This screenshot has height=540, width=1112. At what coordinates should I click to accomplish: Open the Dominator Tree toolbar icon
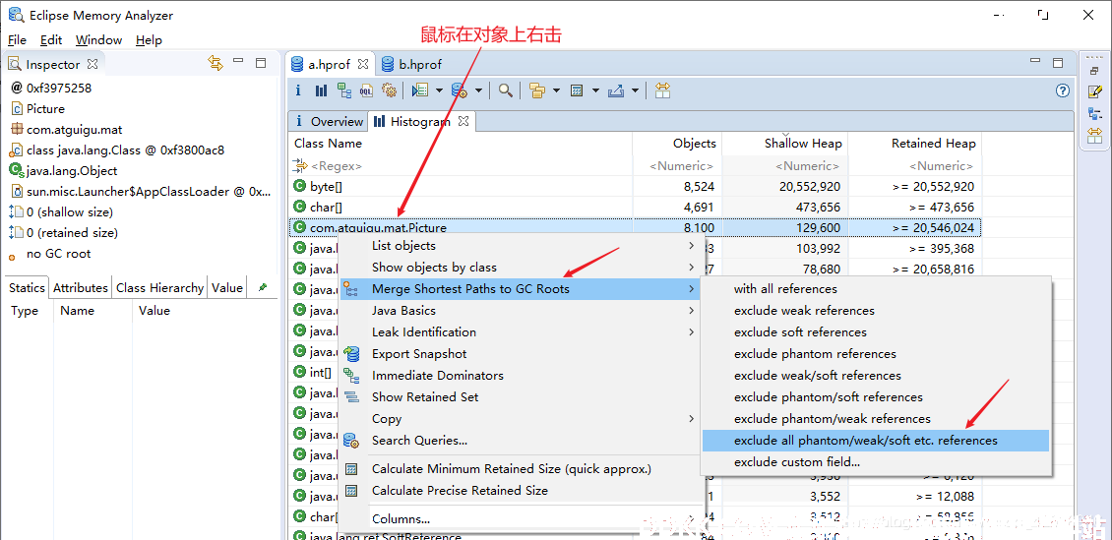(x=344, y=90)
